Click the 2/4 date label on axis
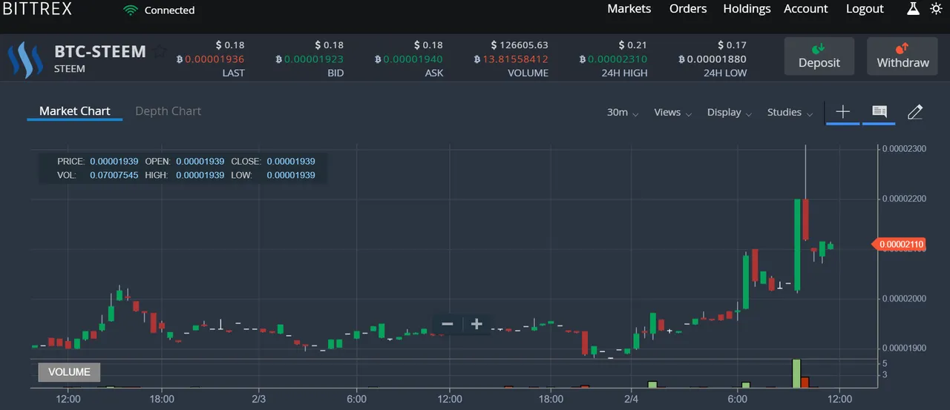 (632, 399)
